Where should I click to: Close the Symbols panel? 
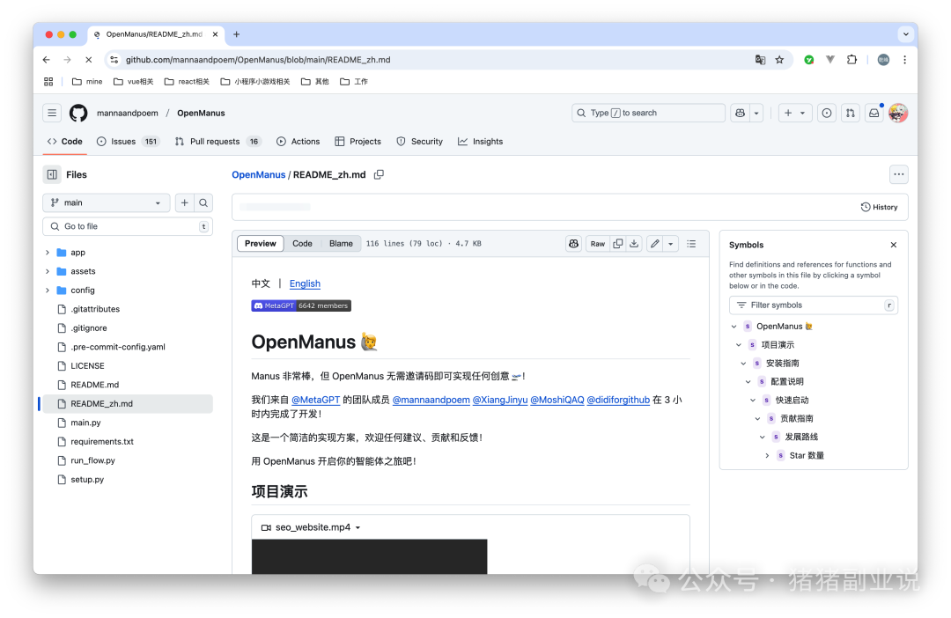coord(894,245)
